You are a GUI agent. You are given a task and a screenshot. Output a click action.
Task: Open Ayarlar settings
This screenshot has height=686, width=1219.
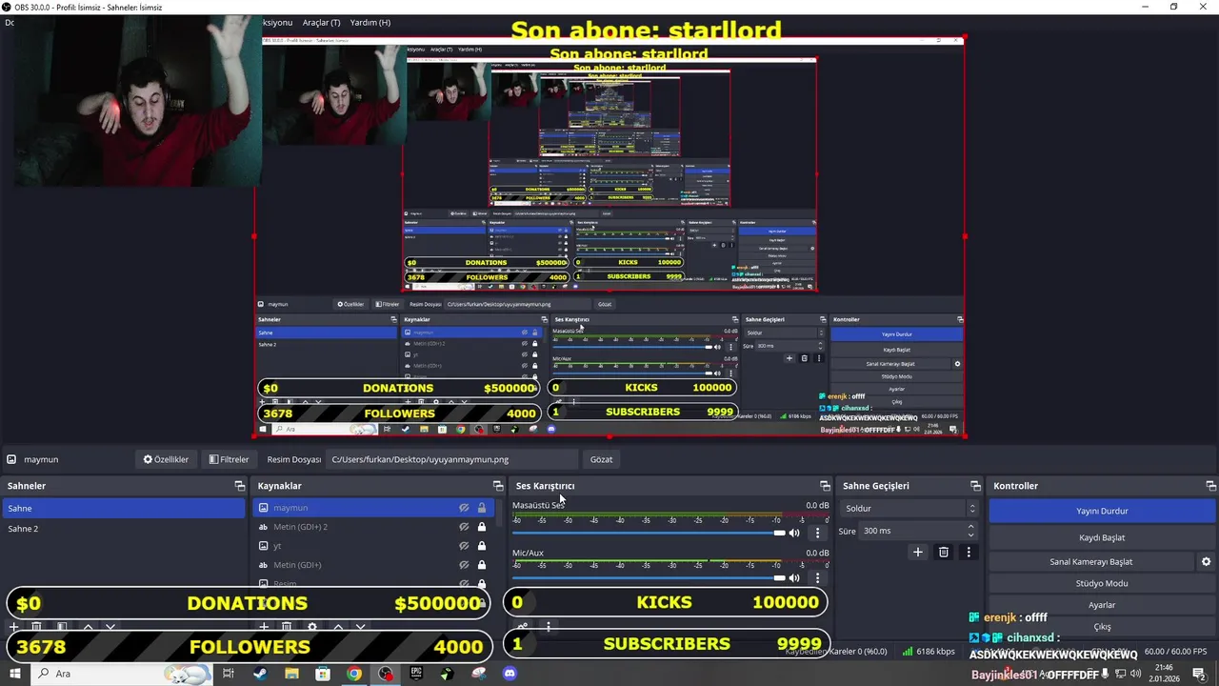[x=1102, y=605]
